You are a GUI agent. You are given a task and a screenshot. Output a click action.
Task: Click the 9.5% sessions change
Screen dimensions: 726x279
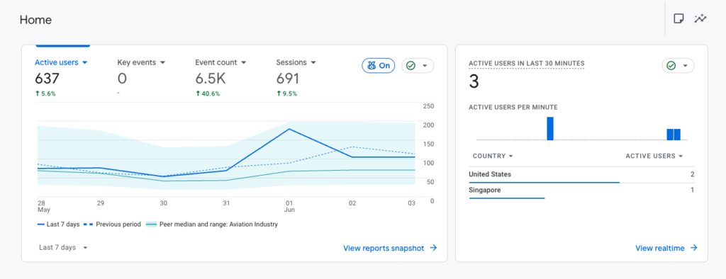click(286, 93)
